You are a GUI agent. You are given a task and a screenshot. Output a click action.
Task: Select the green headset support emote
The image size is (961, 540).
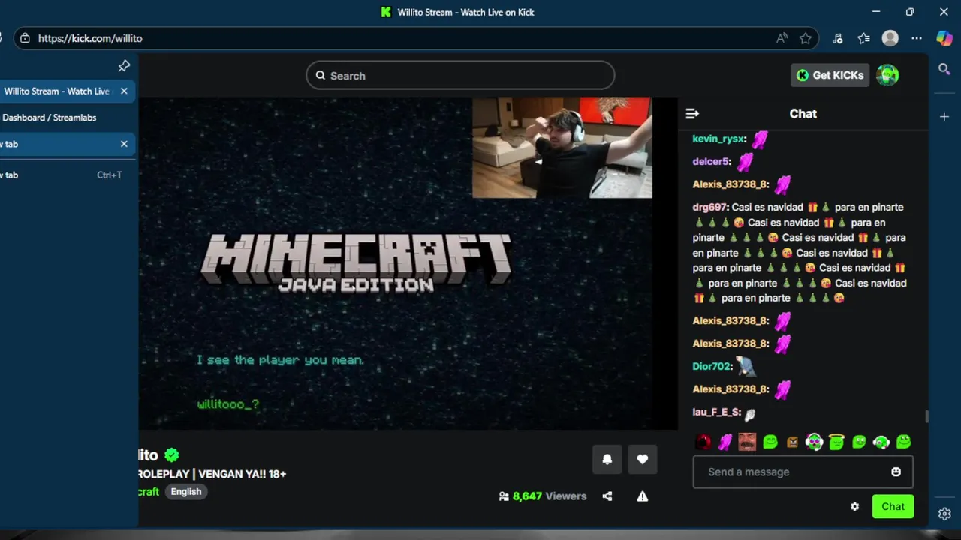[881, 442]
